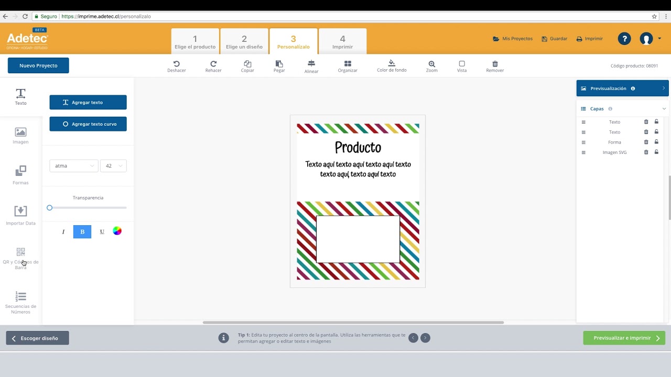
Task: Click Previsualizar e imprimir button
Action: click(x=624, y=338)
